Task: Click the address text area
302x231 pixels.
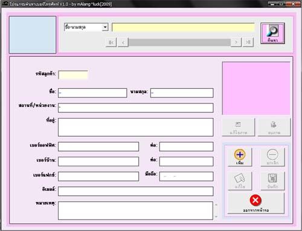Action: pyautogui.click(x=136, y=127)
